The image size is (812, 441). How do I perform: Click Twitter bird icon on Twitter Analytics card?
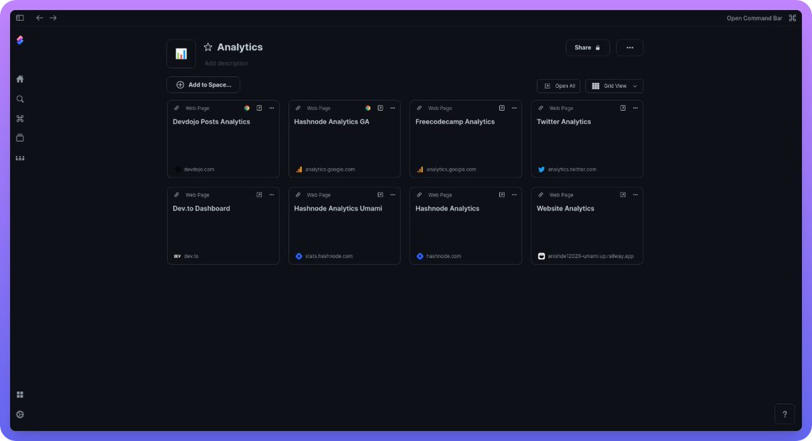541,170
